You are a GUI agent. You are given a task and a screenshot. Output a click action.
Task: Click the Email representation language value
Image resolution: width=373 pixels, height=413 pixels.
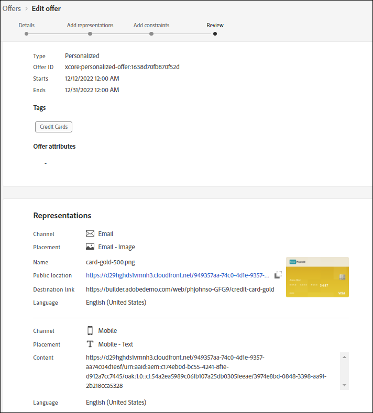click(x=116, y=303)
